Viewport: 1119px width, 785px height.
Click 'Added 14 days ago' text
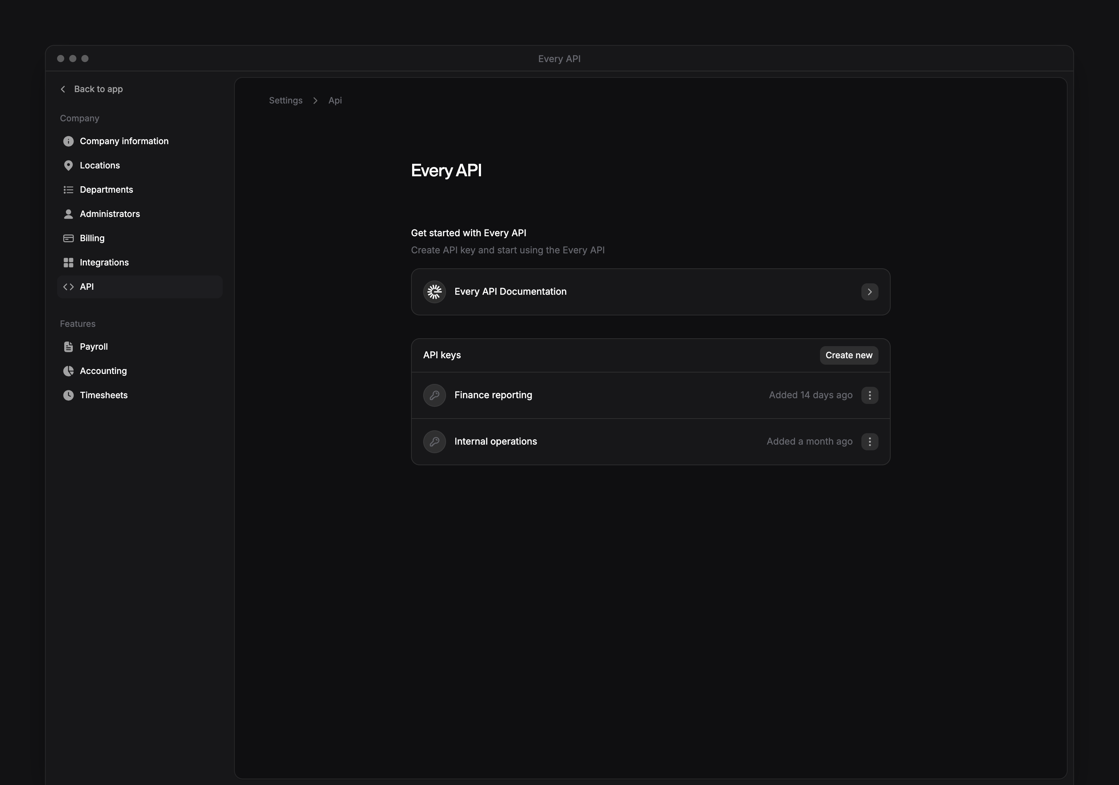(810, 395)
